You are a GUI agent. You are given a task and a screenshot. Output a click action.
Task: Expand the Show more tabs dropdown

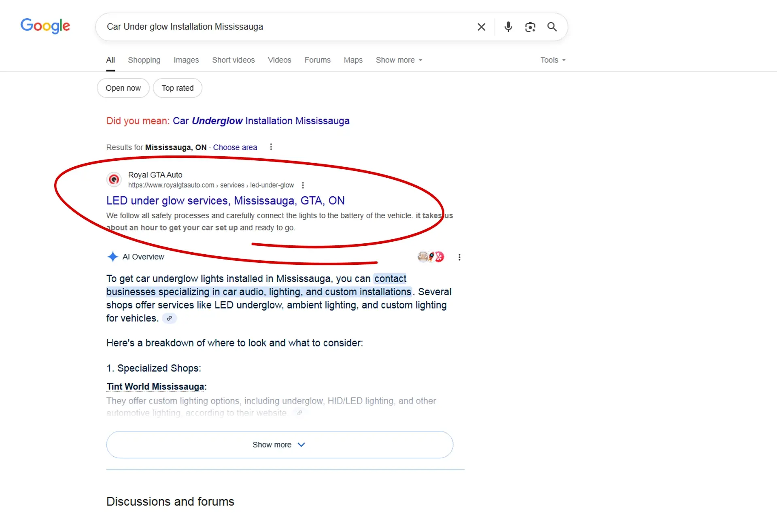point(399,60)
